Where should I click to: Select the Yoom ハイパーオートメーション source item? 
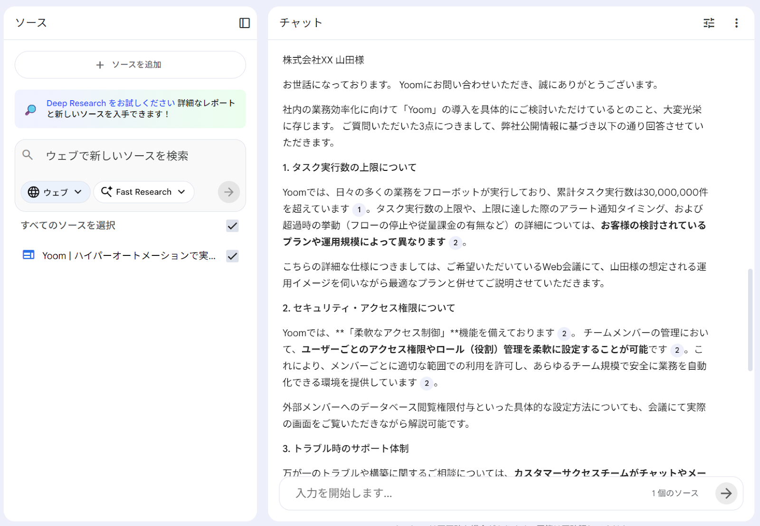pos(128,256)
